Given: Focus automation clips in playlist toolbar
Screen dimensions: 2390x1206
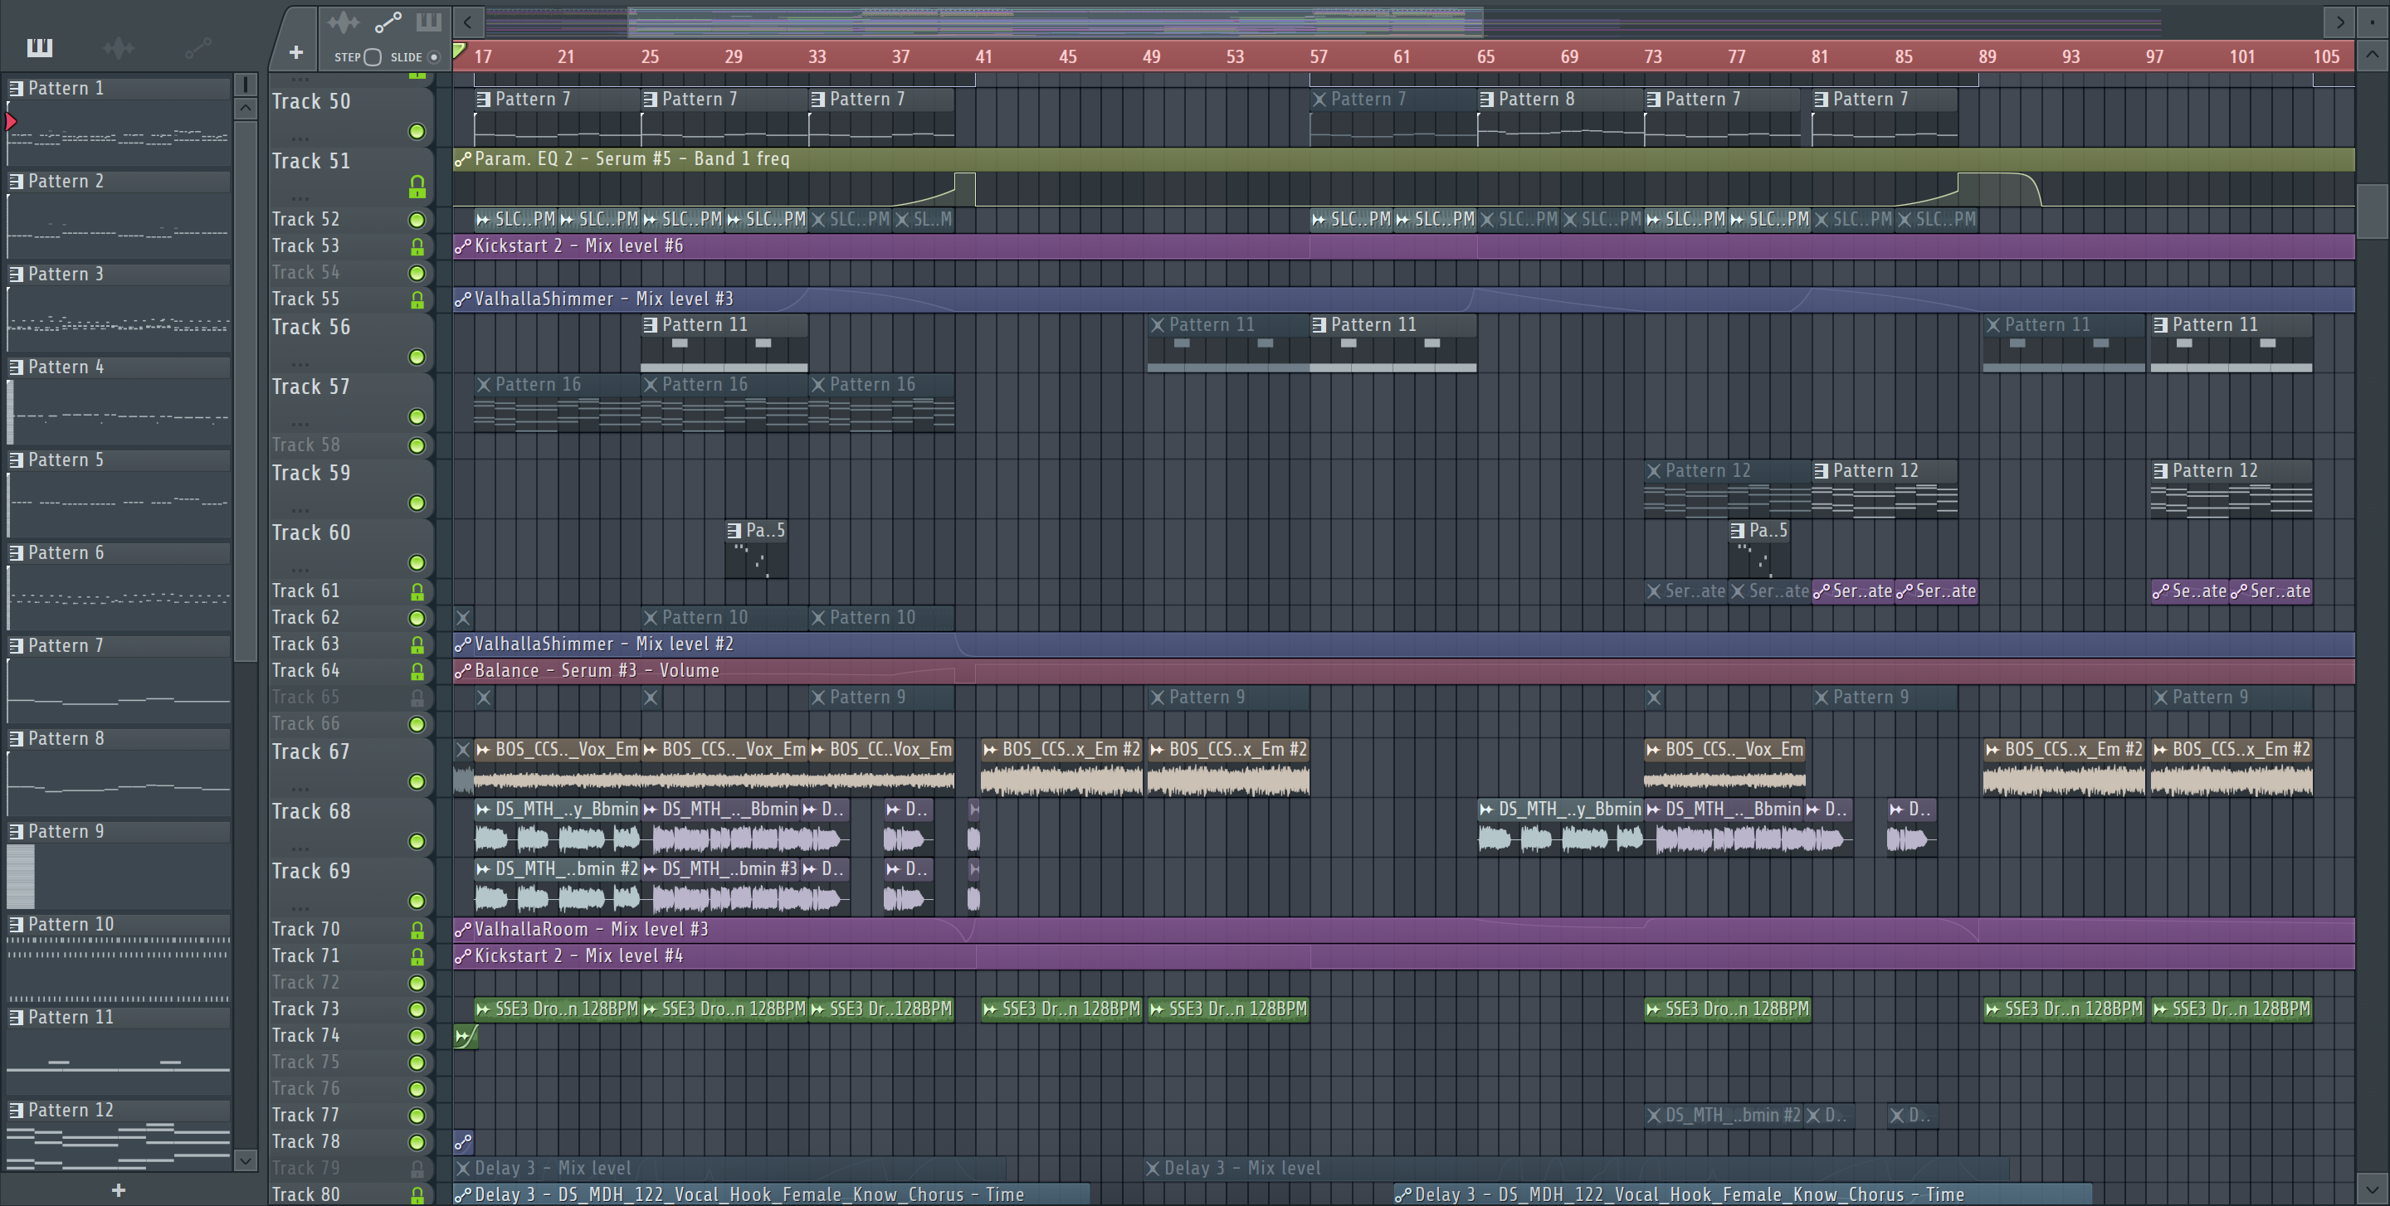Looking at the screenshot, I should point(388,22).
